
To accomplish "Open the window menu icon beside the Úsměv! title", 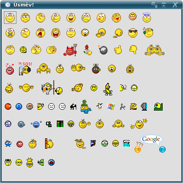I will [x=7, y=5].
